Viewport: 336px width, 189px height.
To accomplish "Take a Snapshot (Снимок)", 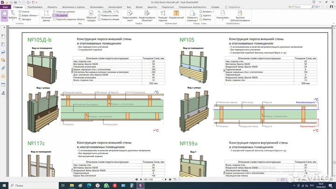I will click(24, 12).
